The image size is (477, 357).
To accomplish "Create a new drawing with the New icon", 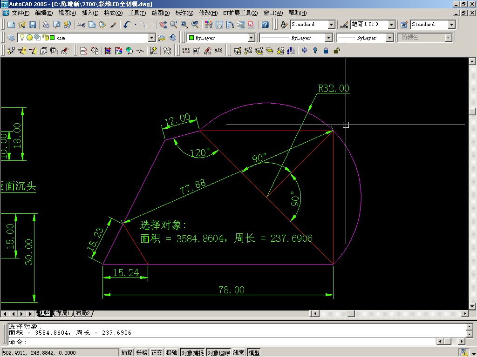I will tap(11, 25).
